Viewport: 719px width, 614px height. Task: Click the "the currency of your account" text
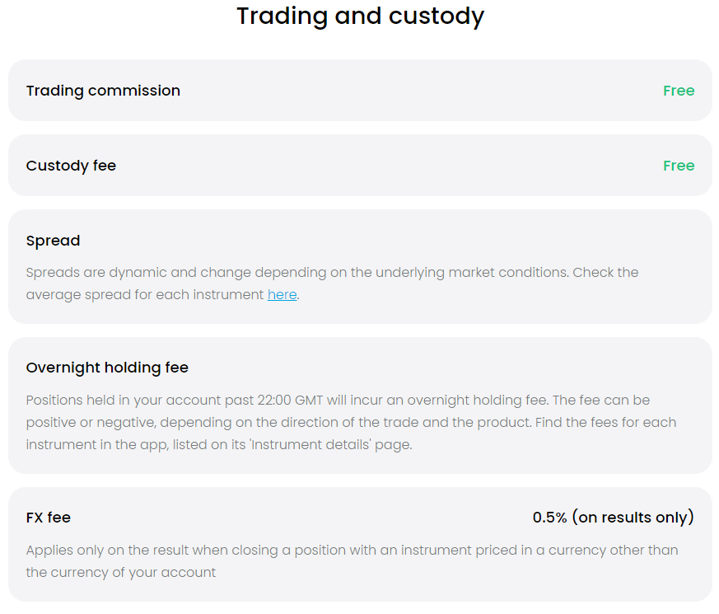click(120, 572)
